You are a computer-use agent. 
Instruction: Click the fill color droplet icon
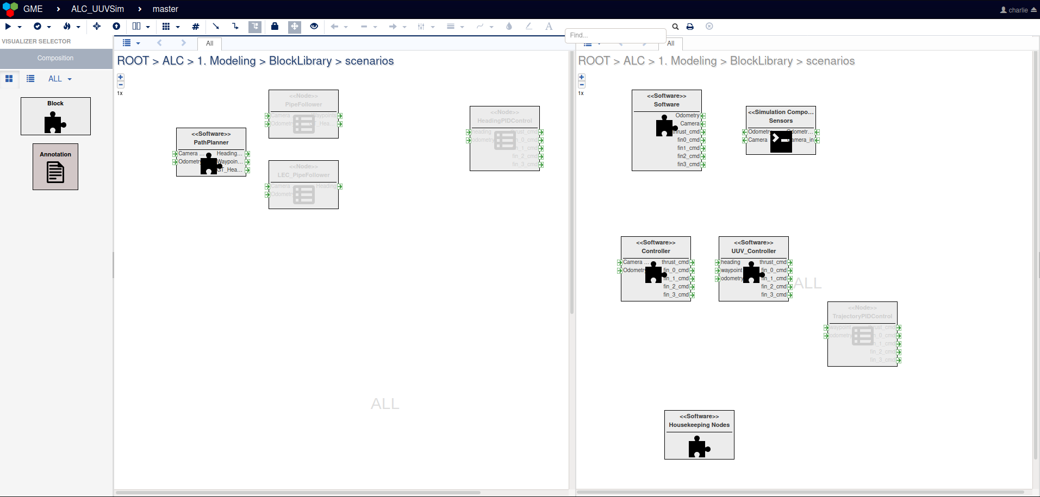(x=509, y=27)
